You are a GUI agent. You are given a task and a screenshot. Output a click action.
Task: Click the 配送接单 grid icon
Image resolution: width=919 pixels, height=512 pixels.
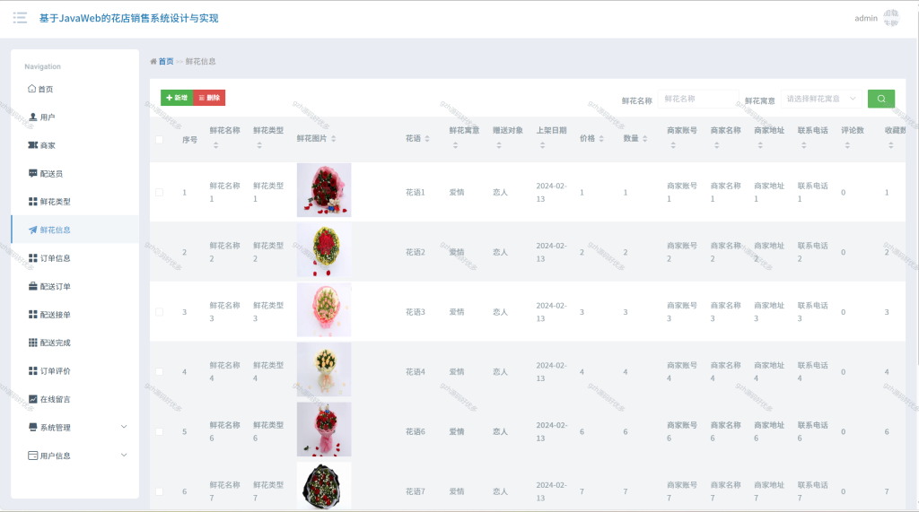33,314
